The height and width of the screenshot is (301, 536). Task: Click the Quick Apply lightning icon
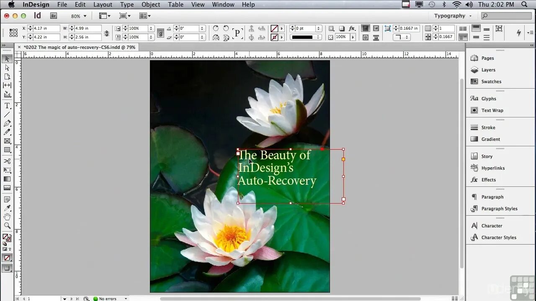click(519, 33)
